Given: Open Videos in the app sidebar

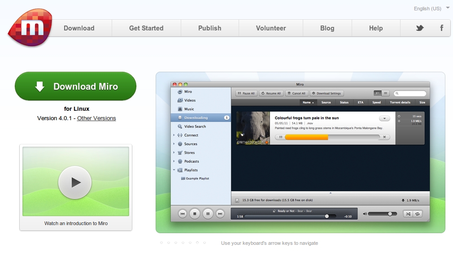Looking at the screenshot, I should pyautogui.click(x=190, y=100).
